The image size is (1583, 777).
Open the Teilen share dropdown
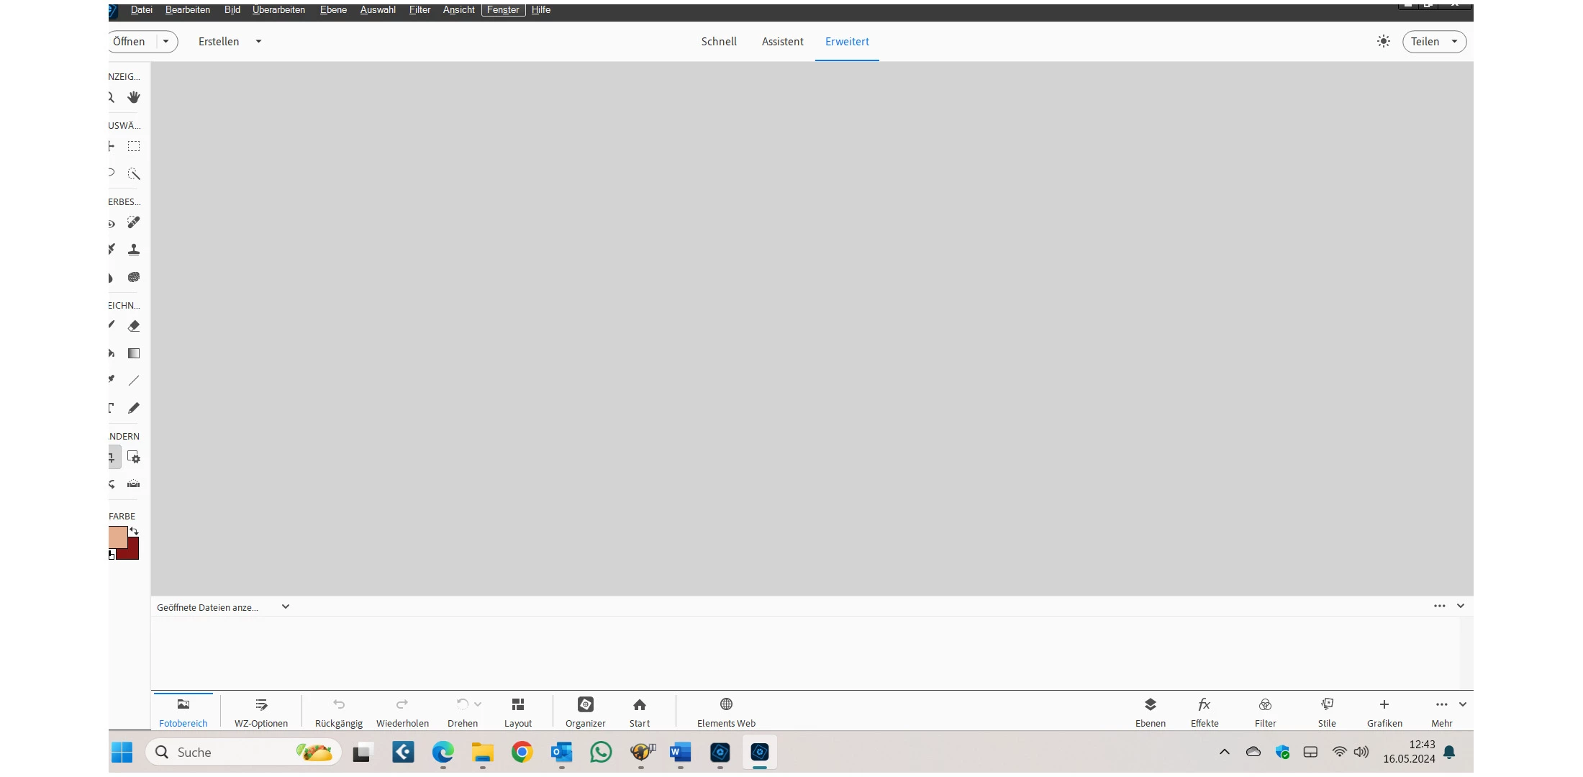point(1433,42)
